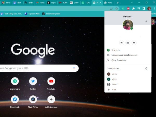
Task: Open Bloomberg Wire bookmark
Action: 51,14
